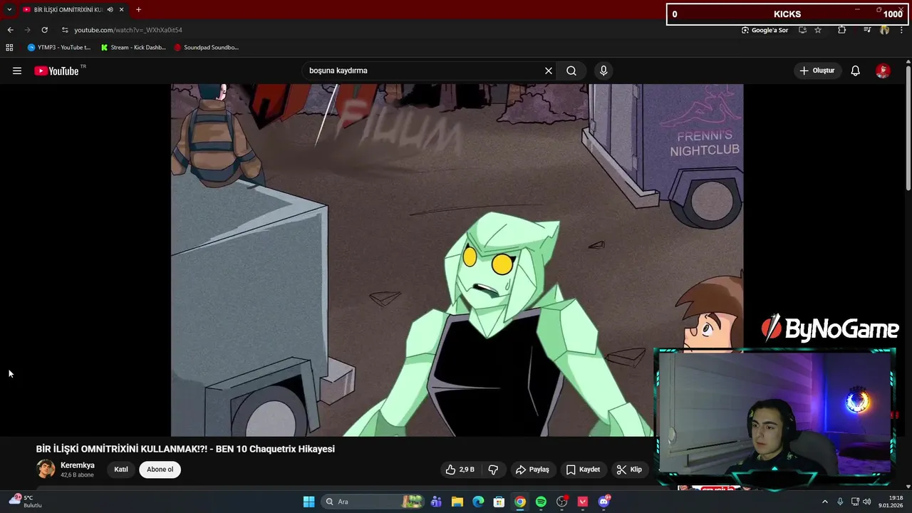Image resolution: width=912 pixels, height=513 pixels.
Task: Open YouTube account avatar menu
Action: point(883,71)
